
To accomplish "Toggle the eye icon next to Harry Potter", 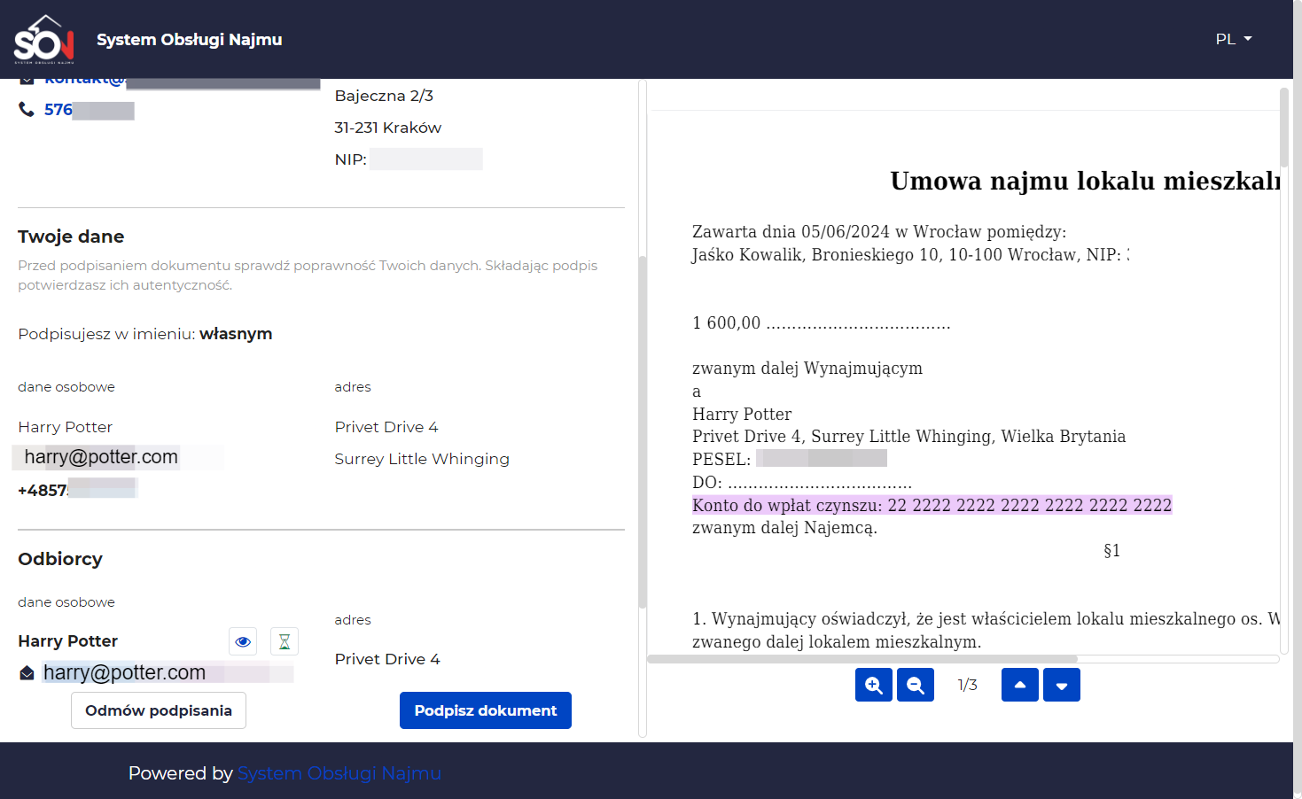I will point(243,641).
